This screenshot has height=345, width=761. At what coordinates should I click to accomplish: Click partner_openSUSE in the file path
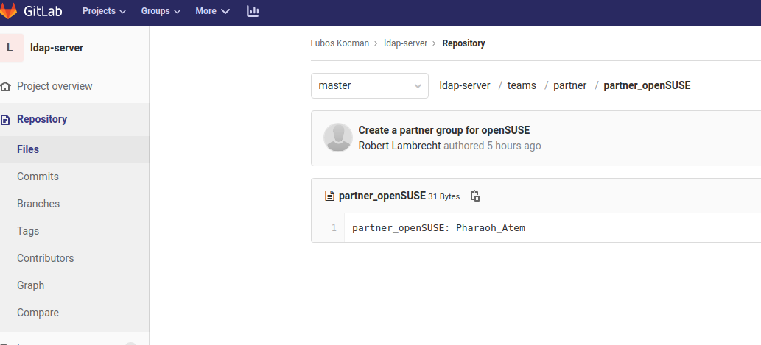tap(647, 86)
